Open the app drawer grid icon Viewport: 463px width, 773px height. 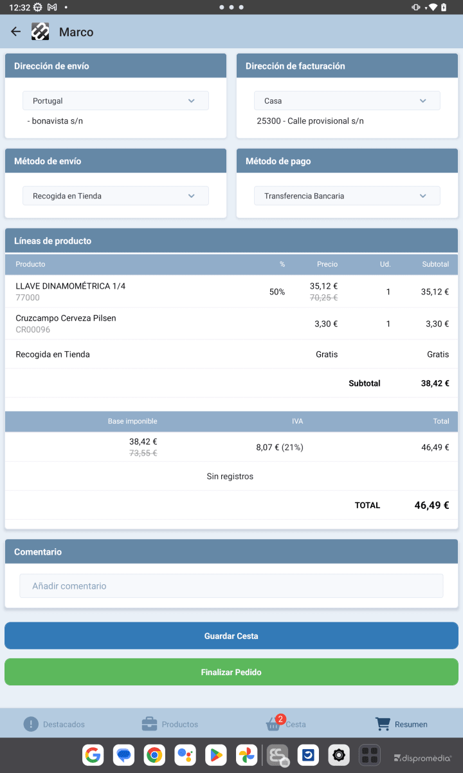[369, 755]
